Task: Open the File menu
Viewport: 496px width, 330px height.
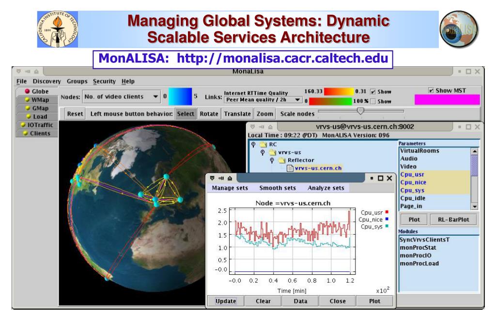Action: point(21,82)
